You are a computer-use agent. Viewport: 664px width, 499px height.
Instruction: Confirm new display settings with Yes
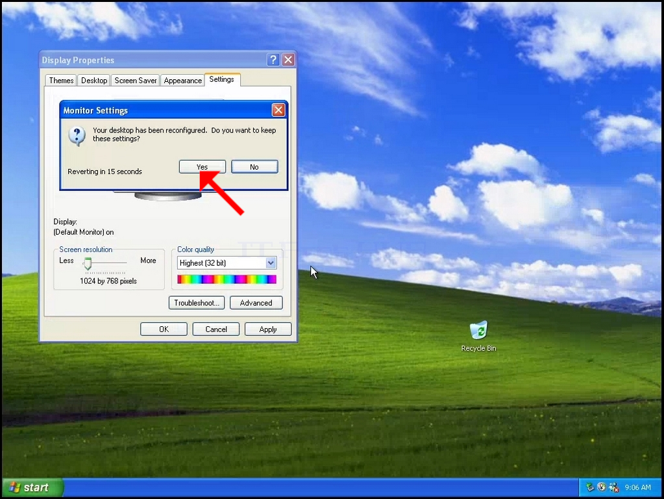tap(202, 166)
